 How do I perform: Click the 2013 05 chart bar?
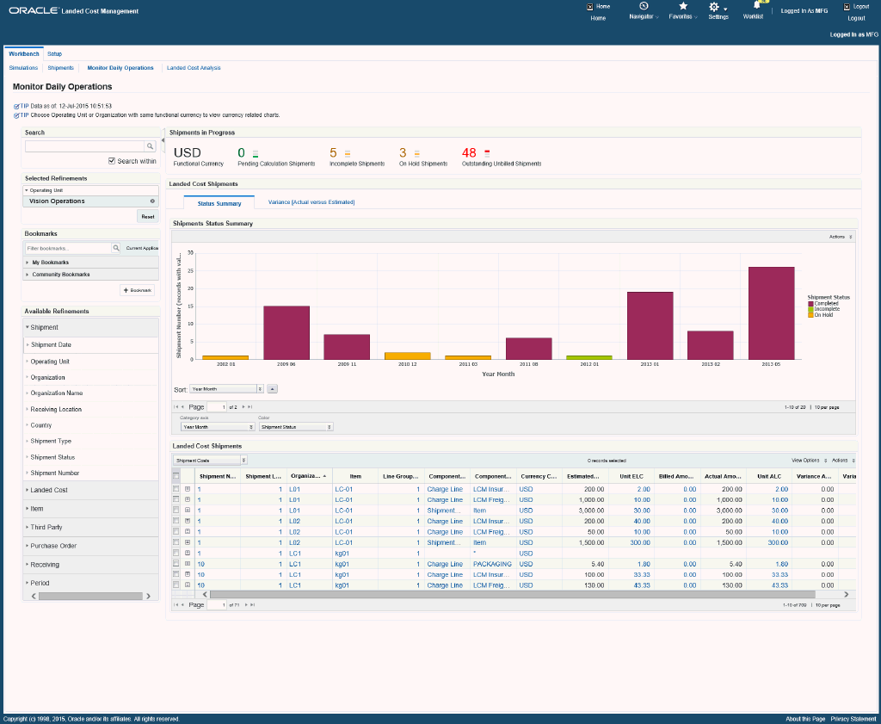(771, 313)
